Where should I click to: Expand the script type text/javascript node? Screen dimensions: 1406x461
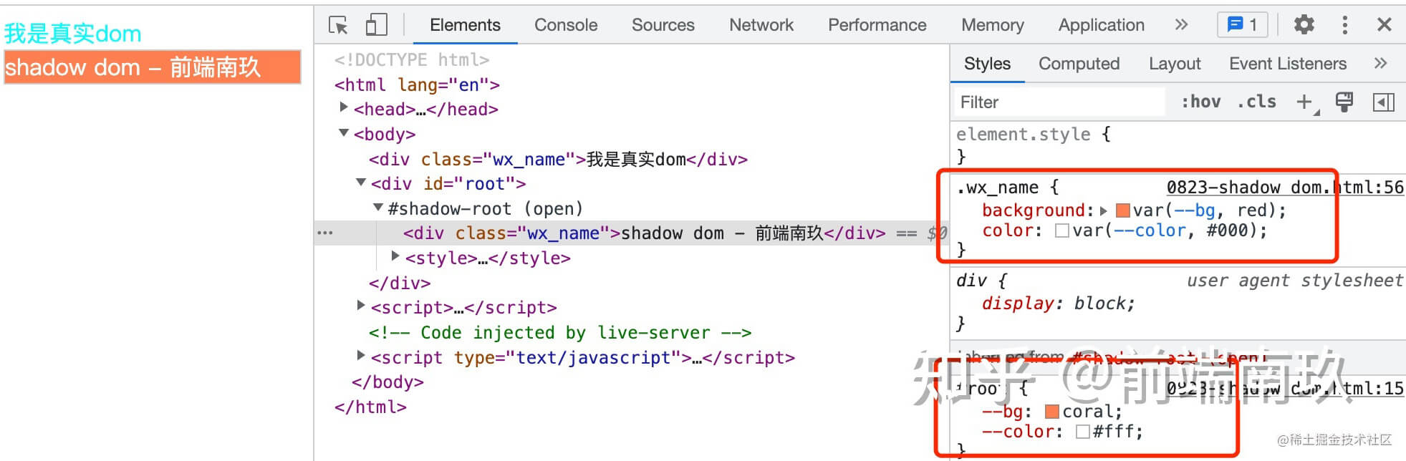point(361,355)
